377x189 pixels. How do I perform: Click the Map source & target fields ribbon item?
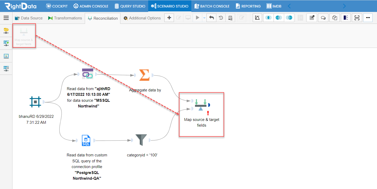click(x=24, y=36)
